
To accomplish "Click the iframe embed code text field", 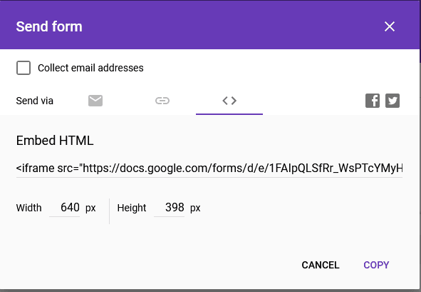I will point(209,168).
